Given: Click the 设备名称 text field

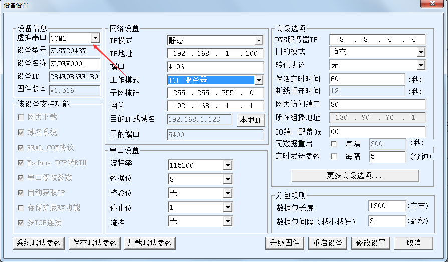Looking at the screenshot, I should [x=74, y=64].
